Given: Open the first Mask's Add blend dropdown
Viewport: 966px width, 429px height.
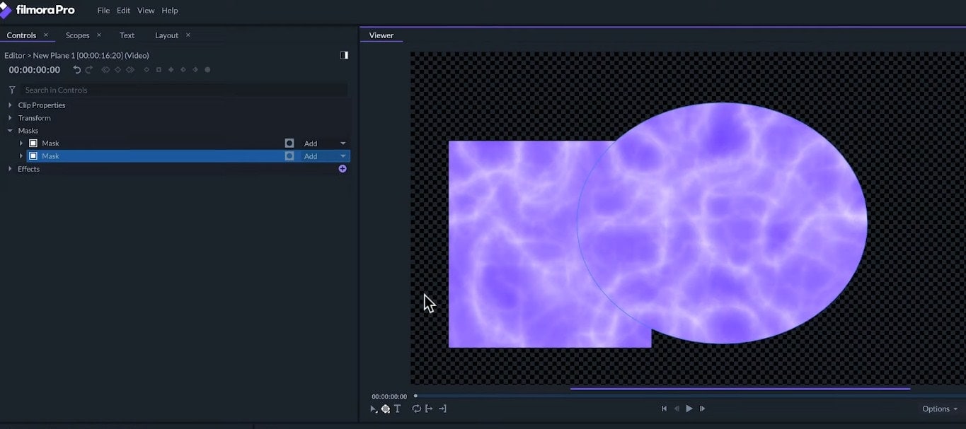Looking at the screenshot, I should tap(325, 143).
